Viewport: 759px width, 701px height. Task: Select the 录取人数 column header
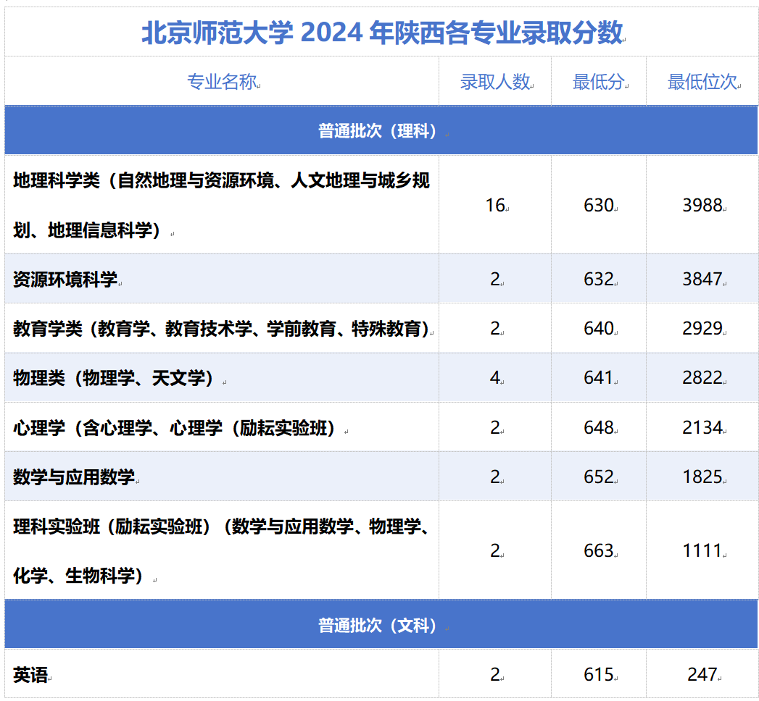click(x=496, y=80)
